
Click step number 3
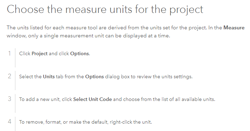tap(9, 99)
